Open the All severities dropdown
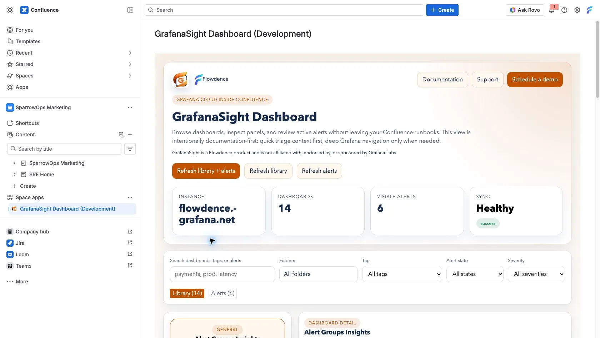600x338 pixels. pos(536,274)
